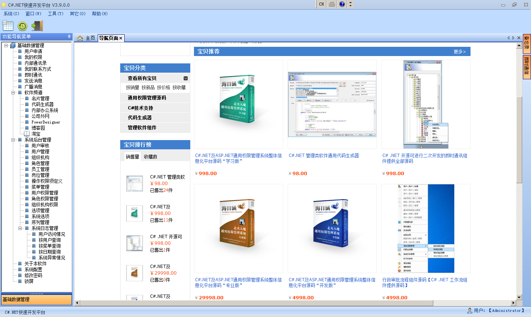Open 按日期查询 log item
Viewport: 531px width, 317px height.
click(49, 252)
